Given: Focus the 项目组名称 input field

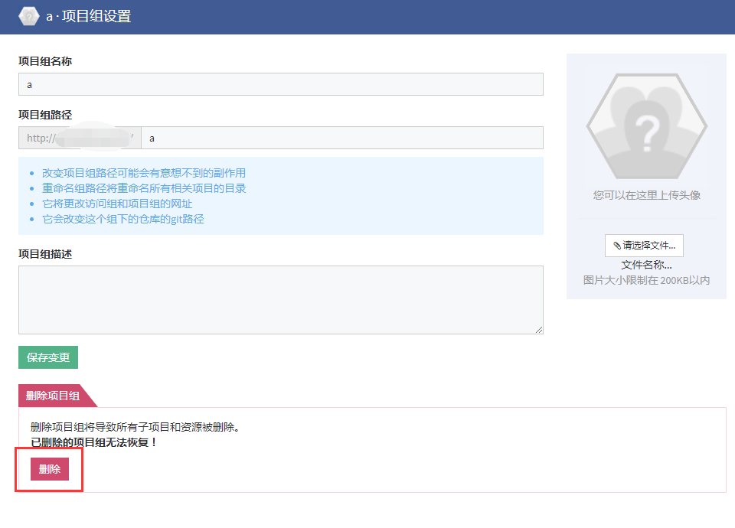Looking at the screenshot, I should [x=280, y=84].
